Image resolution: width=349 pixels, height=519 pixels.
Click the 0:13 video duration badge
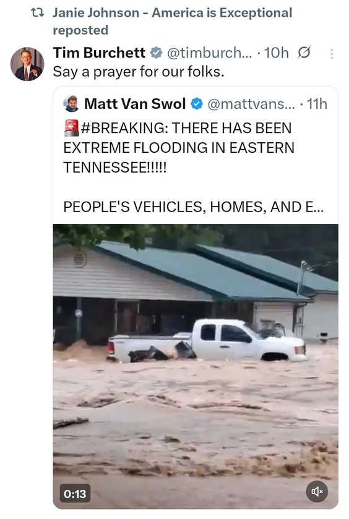75,494
